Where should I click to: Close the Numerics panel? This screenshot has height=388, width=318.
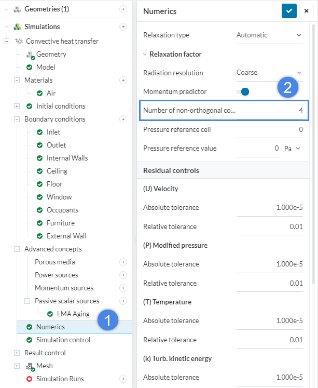pos(307,11)
